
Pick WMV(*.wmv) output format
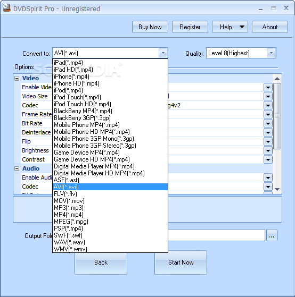pyautogui.click(x=110, y=249)
